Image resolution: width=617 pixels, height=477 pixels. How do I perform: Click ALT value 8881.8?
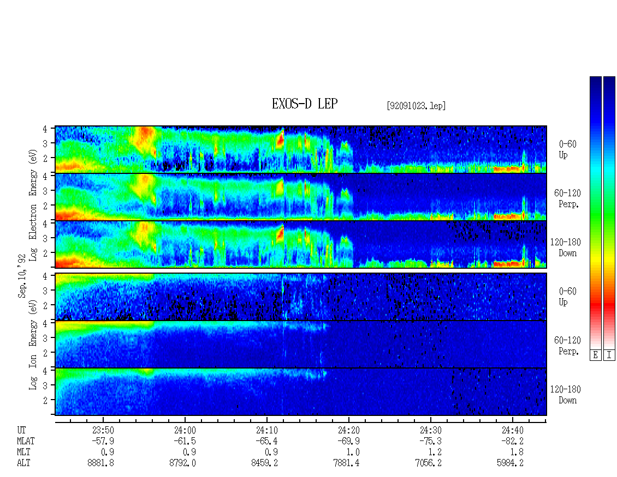100,463
